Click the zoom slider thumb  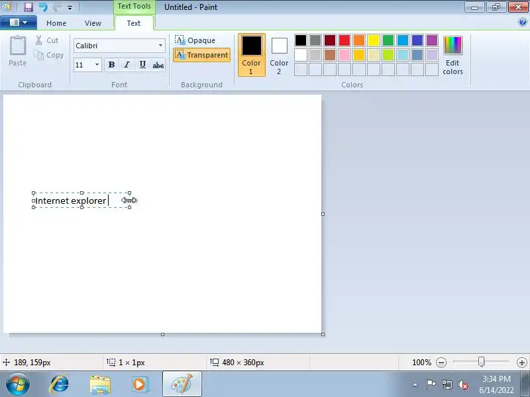tap(481, 362)
